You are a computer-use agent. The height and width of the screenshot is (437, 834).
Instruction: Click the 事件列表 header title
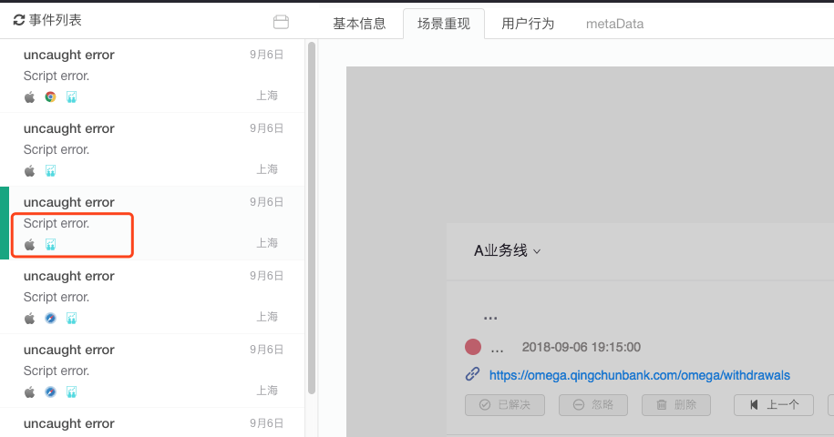tap(56, 20)
